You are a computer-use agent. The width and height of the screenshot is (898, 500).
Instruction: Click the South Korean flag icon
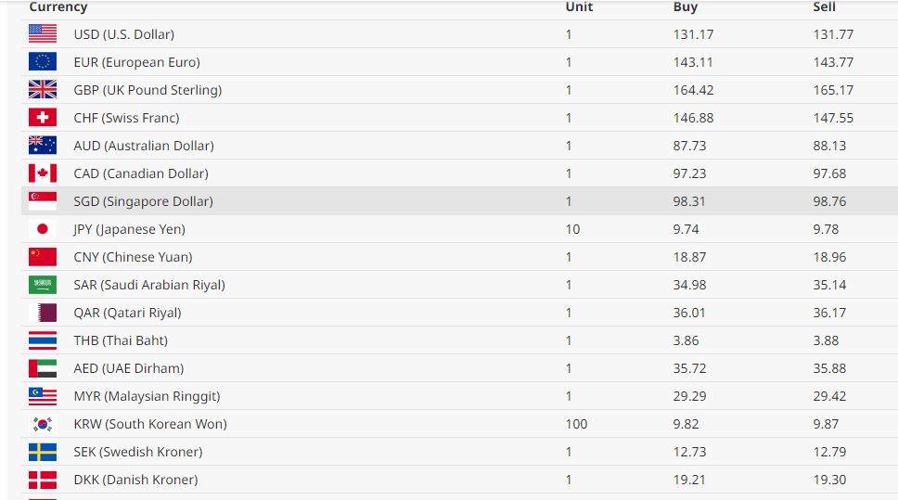[43, 424]
